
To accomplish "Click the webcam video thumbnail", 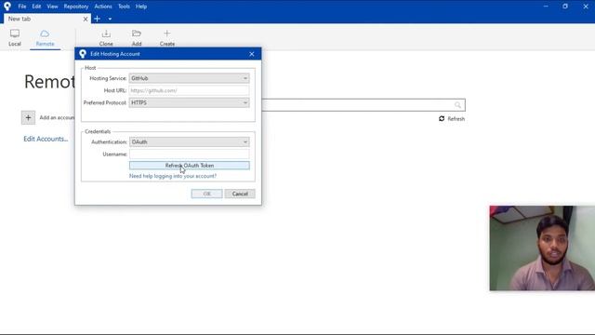I will pos(542,248).
